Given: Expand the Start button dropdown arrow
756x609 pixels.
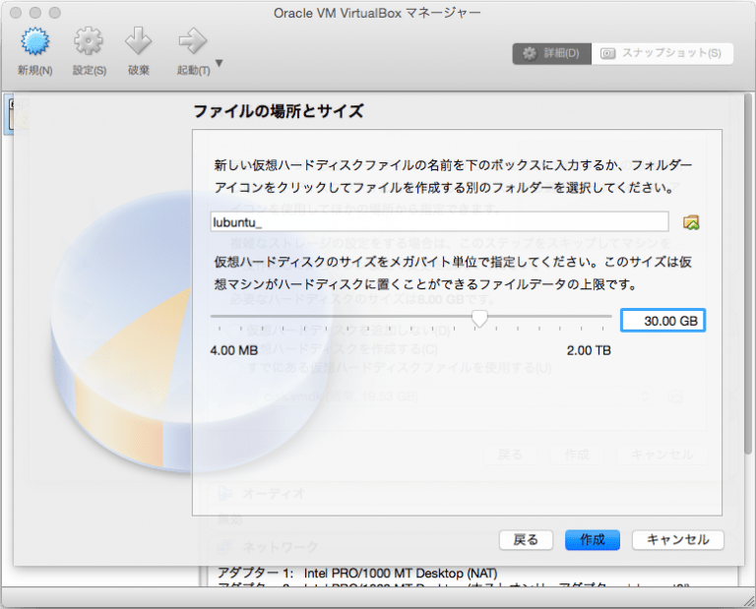Looking at the screenshot, I should (220, 63).
